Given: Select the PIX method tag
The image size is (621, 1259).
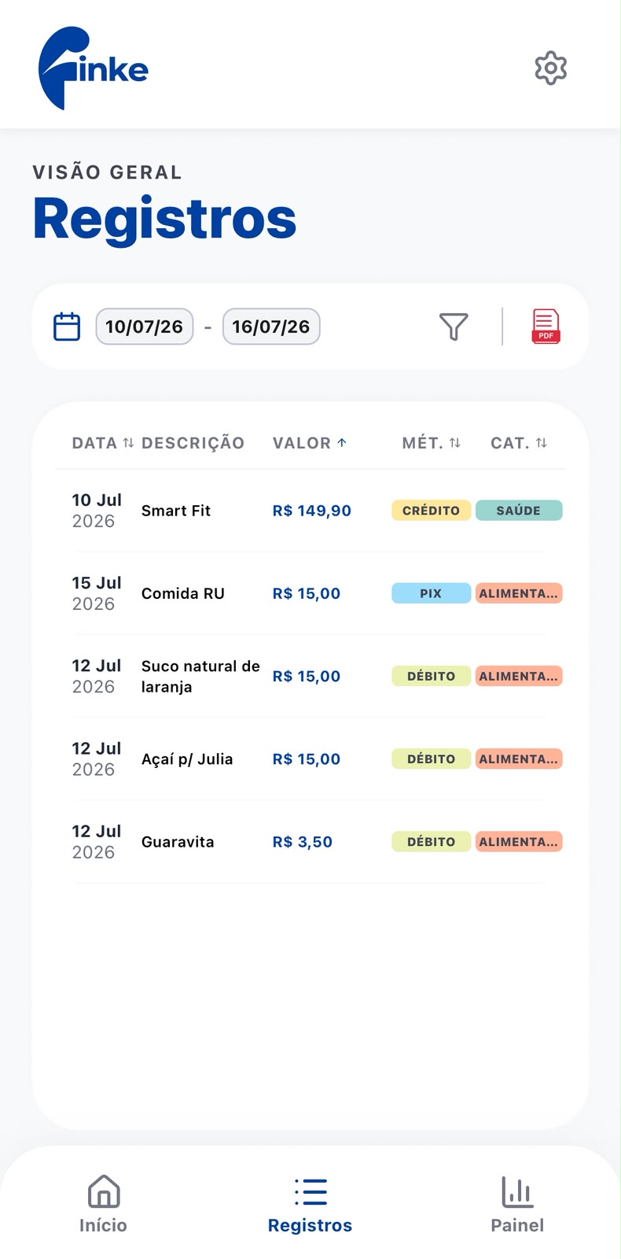Looking at the screenshot, I should [431, 593].
